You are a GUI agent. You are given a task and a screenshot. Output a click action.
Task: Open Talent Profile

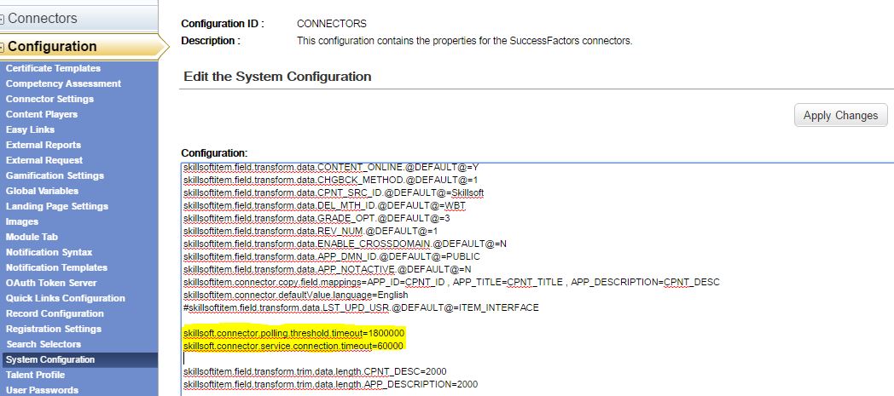pos(35,376)
